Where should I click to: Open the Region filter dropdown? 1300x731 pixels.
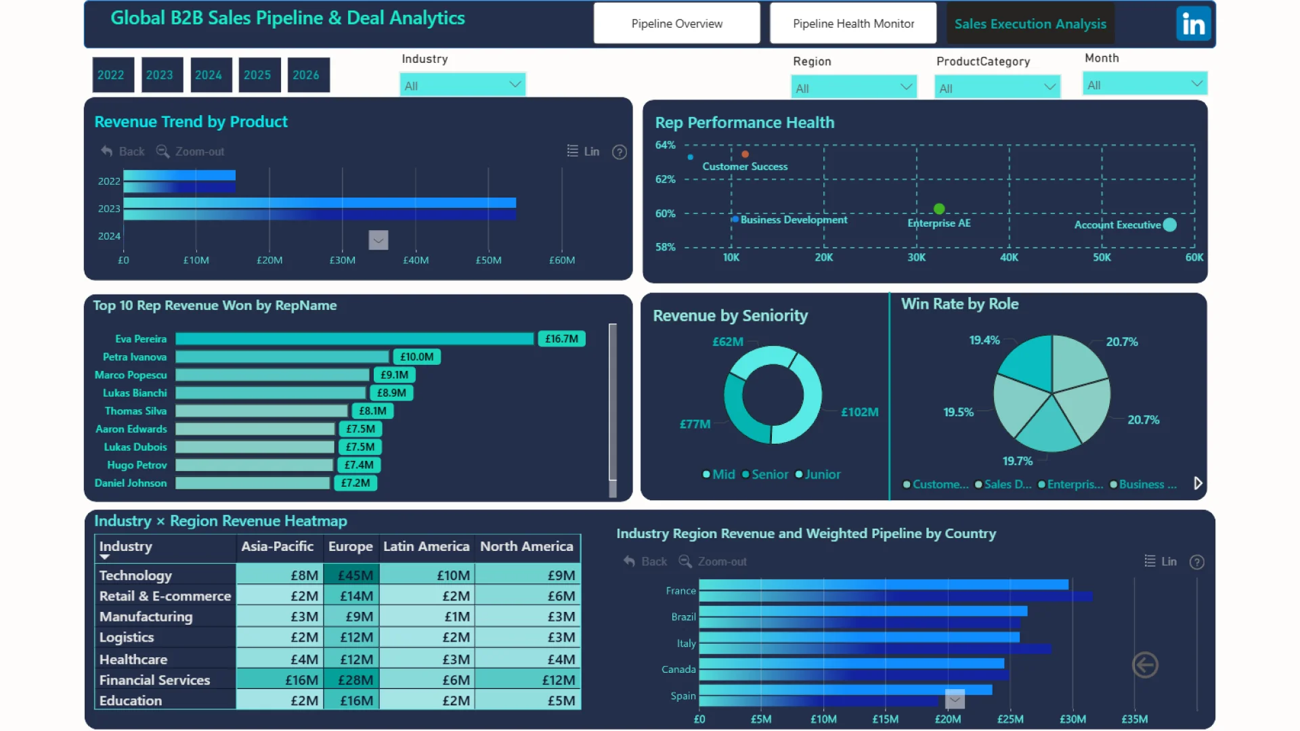[853, 88]
